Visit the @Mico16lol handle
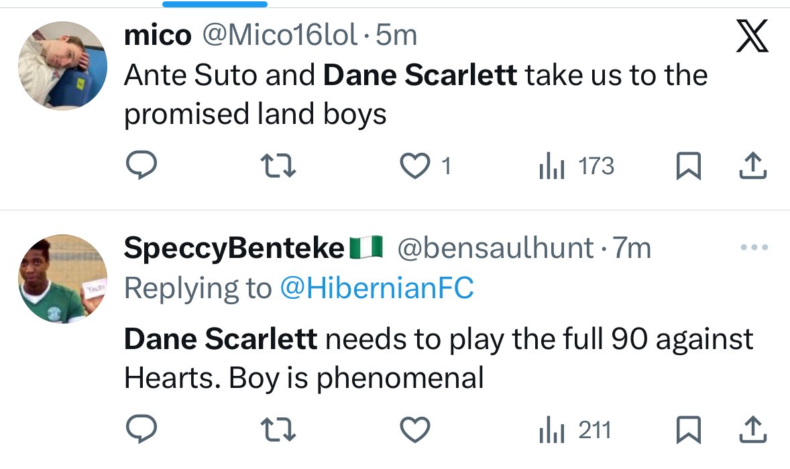790x469 pixels. click(x=280, y=36)
